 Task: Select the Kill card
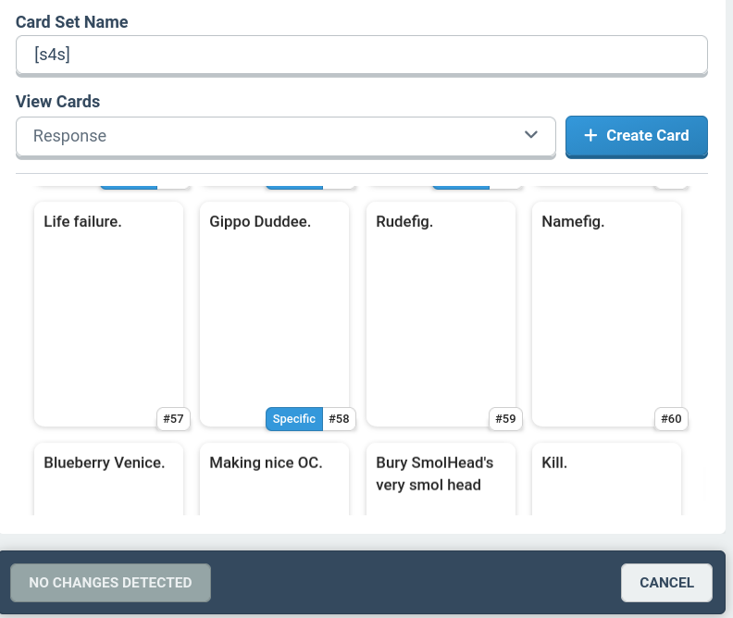[607, 479]
